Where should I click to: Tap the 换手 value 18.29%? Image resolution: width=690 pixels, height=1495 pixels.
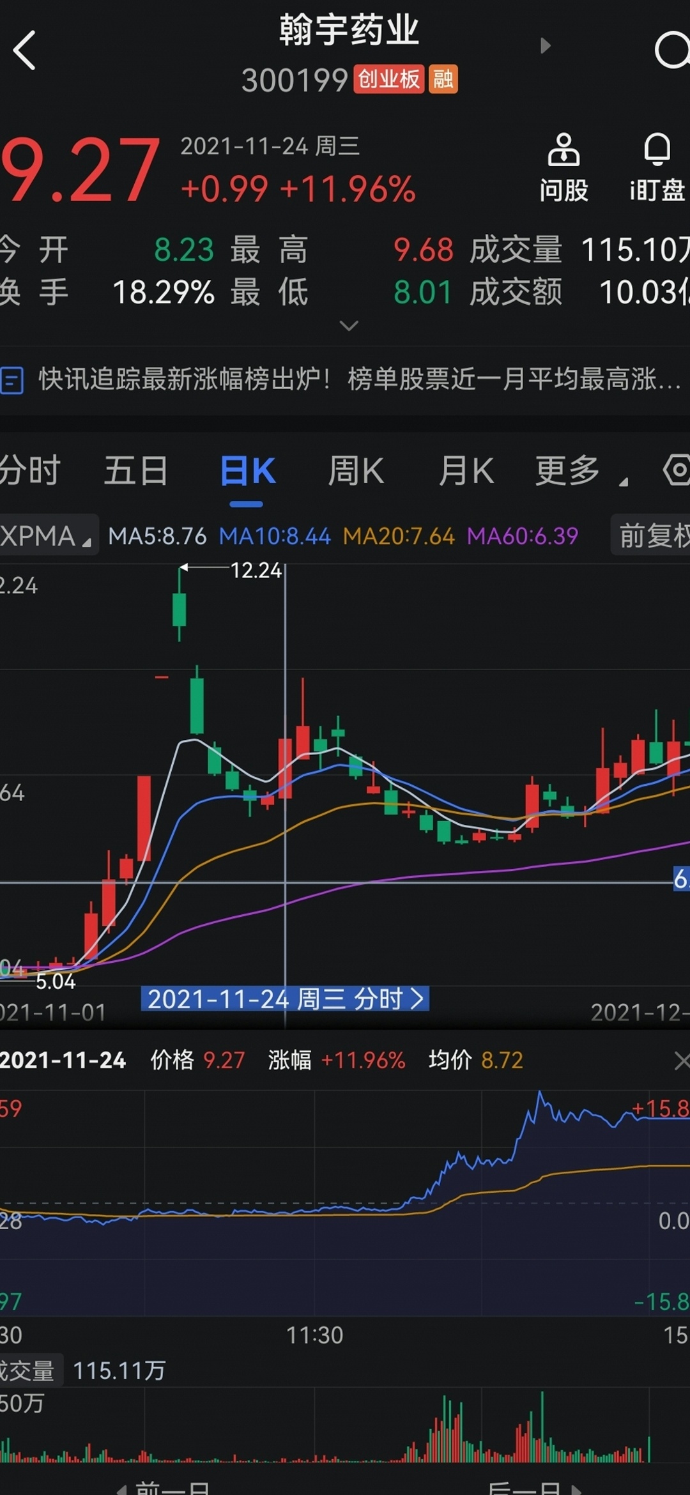coord(164,293)
